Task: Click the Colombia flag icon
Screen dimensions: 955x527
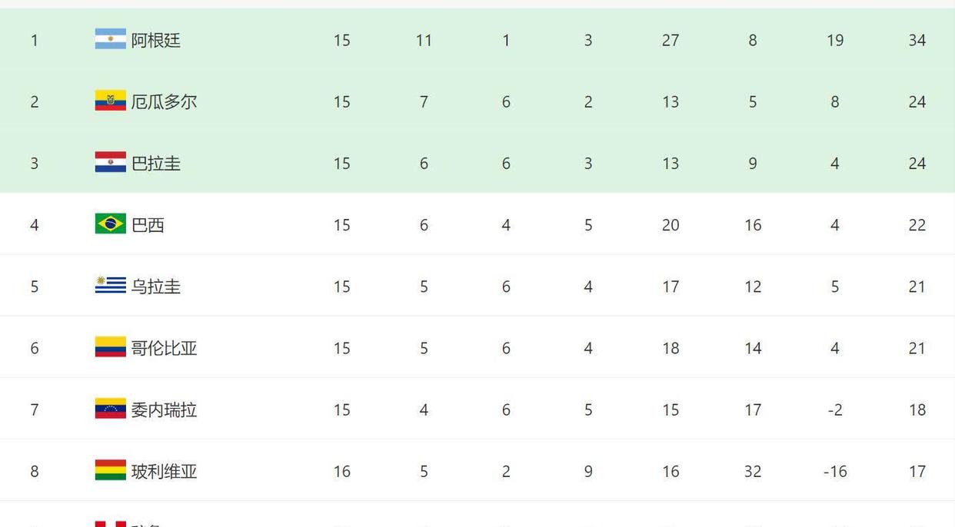Action: (111, 346)
